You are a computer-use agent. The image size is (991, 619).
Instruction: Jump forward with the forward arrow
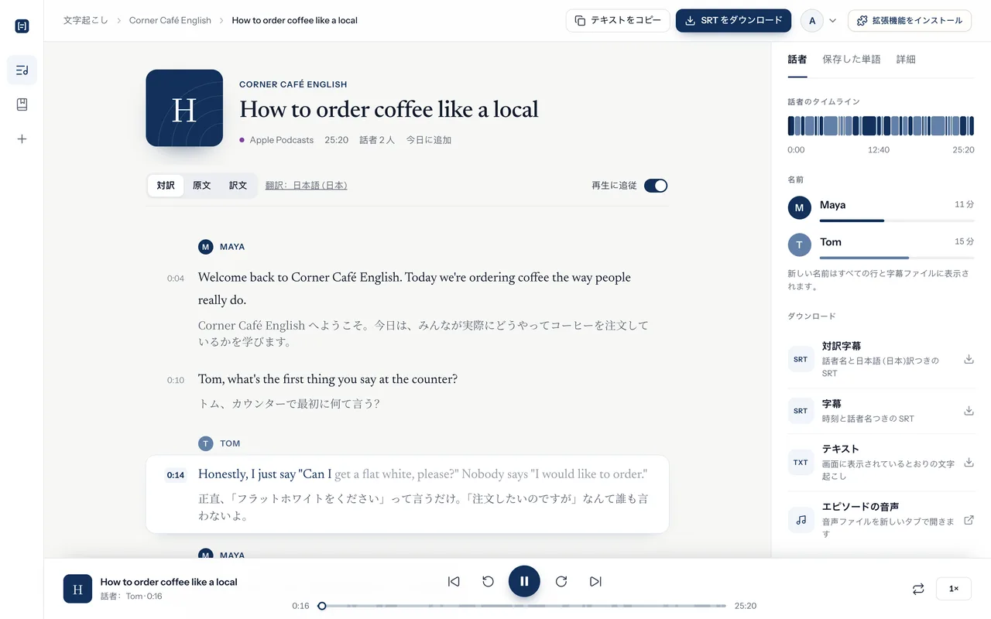pos(561,582)
